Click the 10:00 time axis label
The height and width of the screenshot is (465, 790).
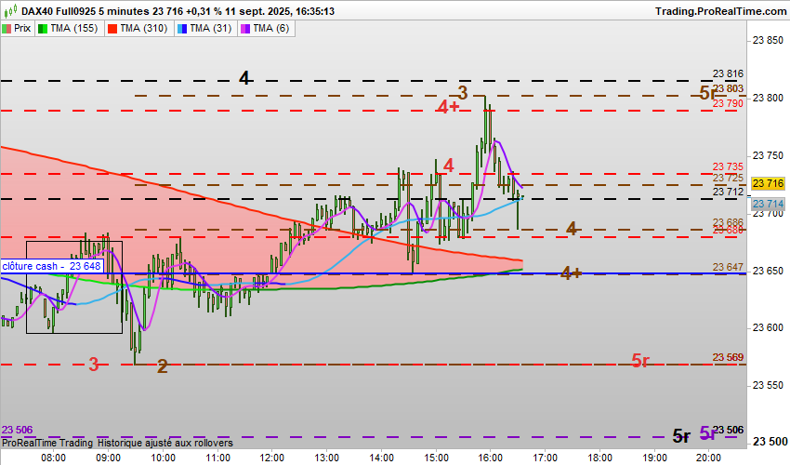click(164, 458)
